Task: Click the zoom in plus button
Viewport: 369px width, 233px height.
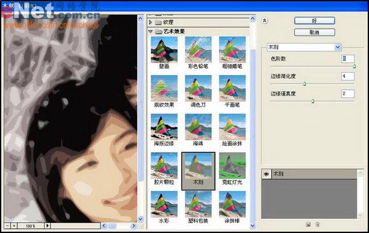Action: tap(14, 226)
